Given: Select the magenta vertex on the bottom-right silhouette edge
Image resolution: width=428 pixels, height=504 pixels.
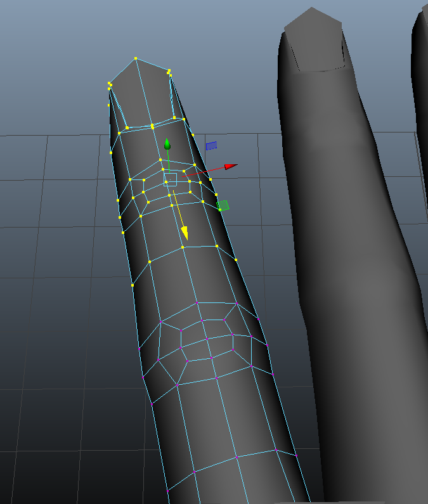Looking at the screenshot, I should (x=296, y=455).
